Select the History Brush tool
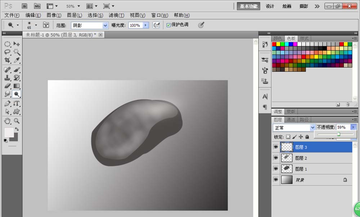The width and height of the screenshot is (360, 217). click(x=17, y=78)
